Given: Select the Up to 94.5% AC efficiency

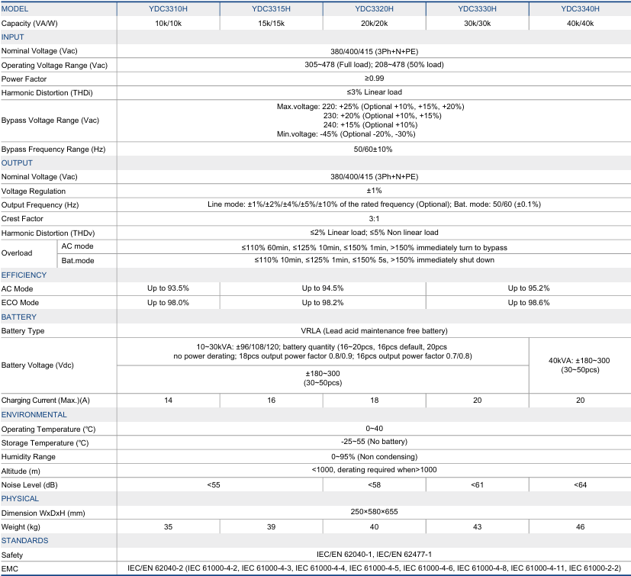Looking at the screenshot, I should (323, 288).
